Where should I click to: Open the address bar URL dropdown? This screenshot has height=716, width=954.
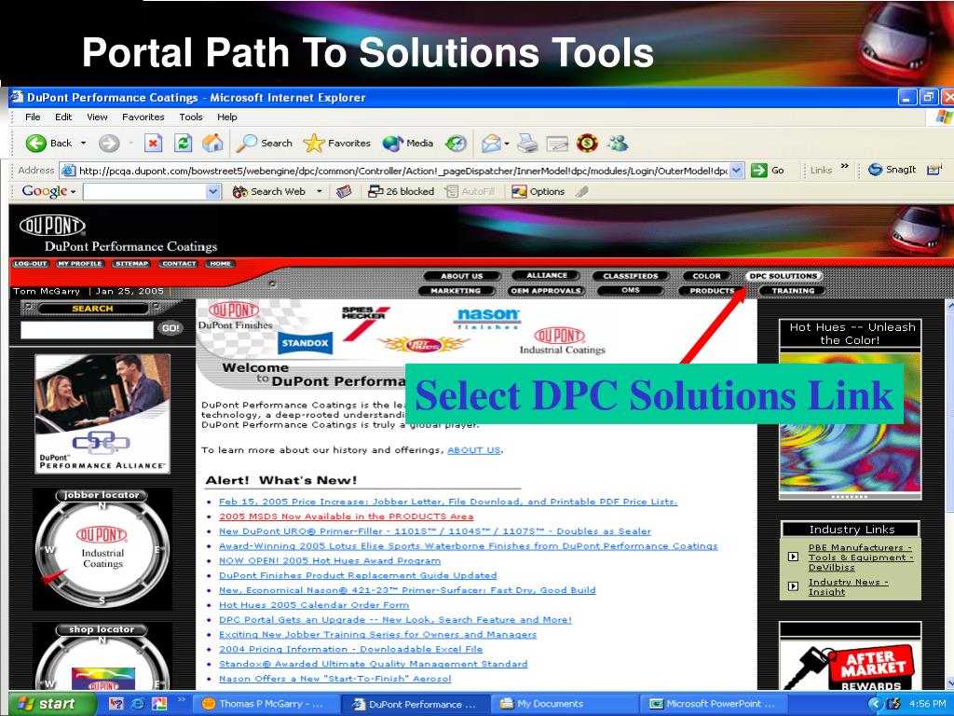point(736,171)
